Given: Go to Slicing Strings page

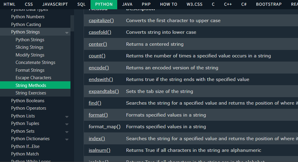Looking at the screenshot, I should tap(29, 47).
